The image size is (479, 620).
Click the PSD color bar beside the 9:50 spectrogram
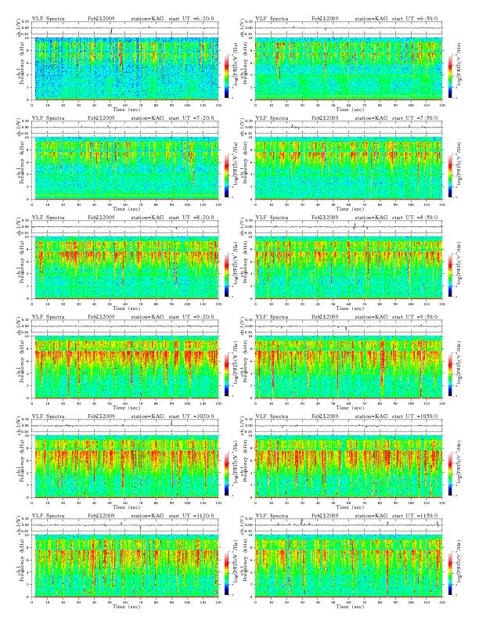click(450, 374)
